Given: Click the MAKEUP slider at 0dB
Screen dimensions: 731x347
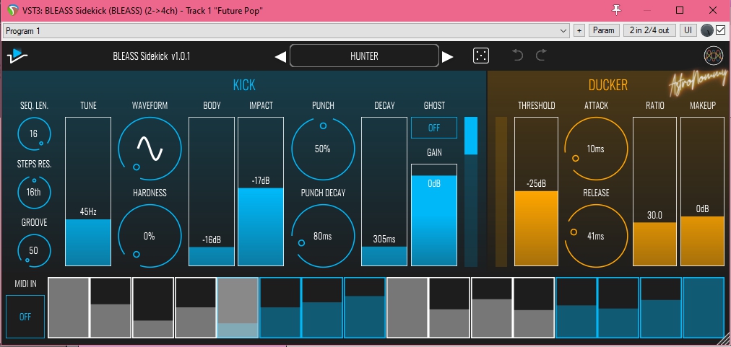Looking at the screenshot, I should (703, 191).
